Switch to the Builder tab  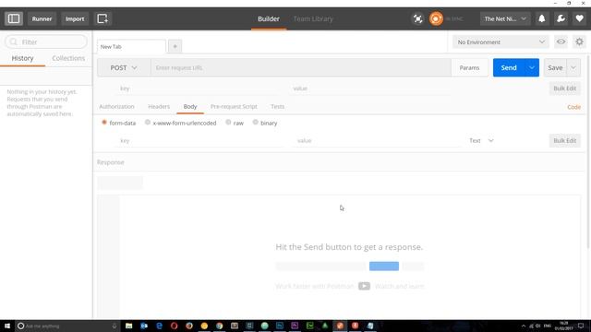coord(269,18)
